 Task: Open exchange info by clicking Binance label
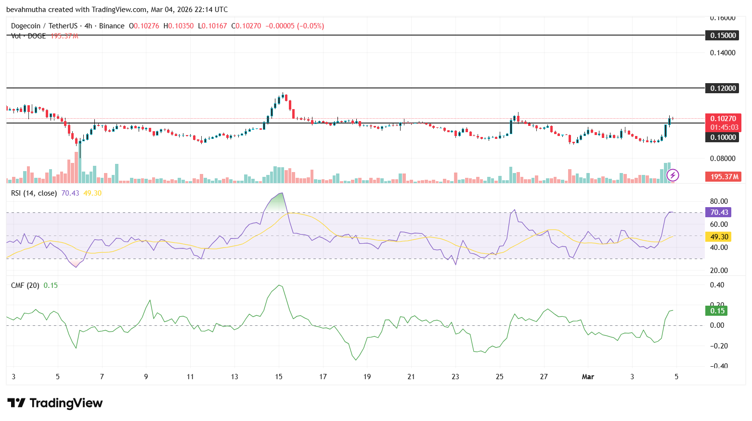tap(112, 26)
